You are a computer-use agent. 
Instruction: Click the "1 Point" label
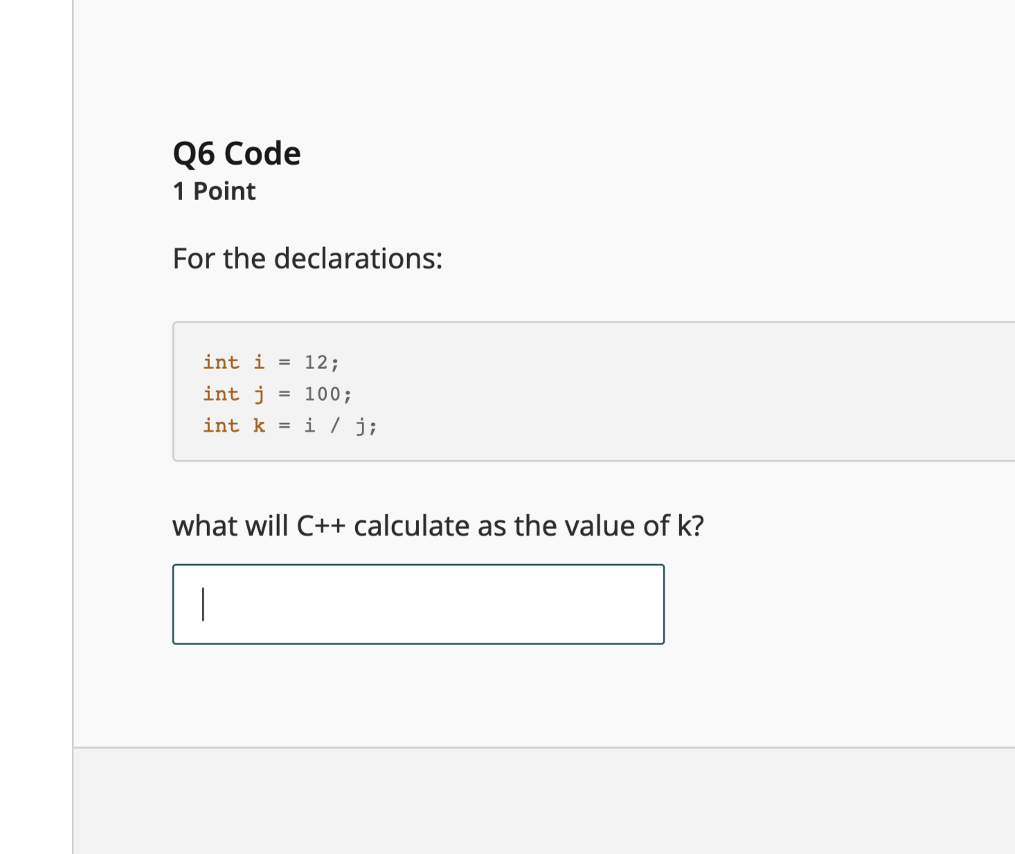coord(214,191)
